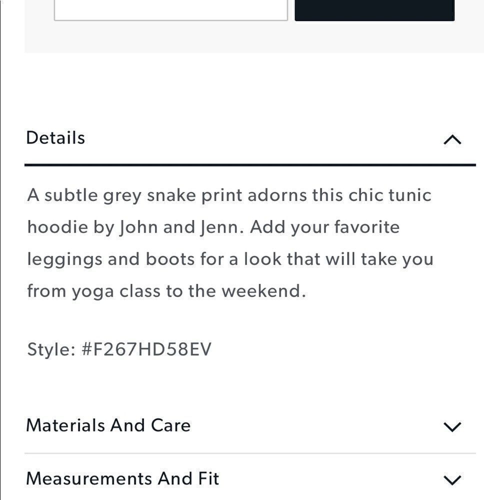Viewport: 500px width, 500px height.
Task: Click the dark button at the top
Action: point(375,7)
